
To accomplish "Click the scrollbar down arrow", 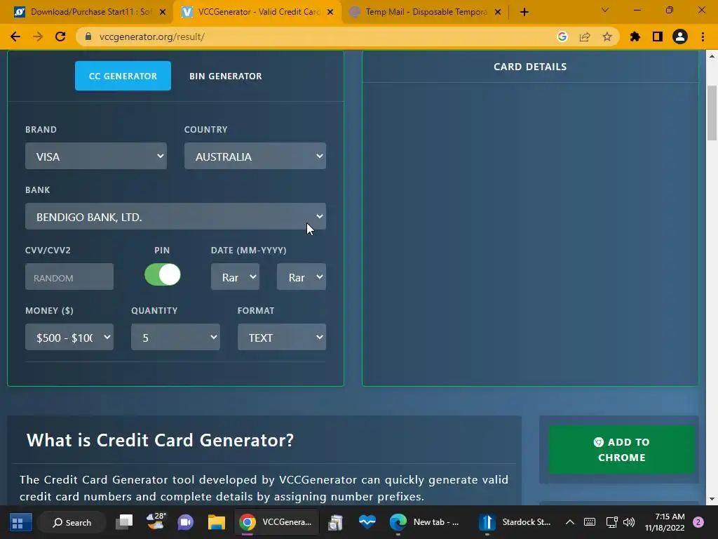I will point(712,499).
